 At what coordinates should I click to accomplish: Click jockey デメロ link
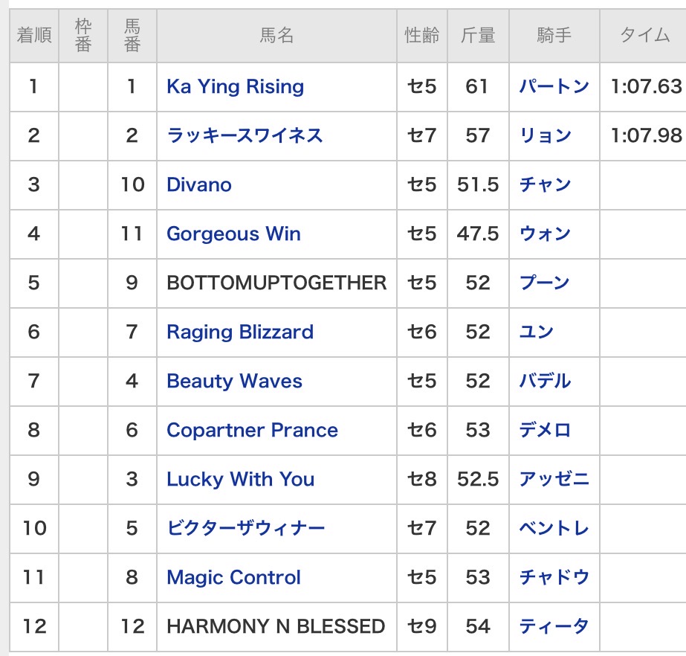point(545,430)
